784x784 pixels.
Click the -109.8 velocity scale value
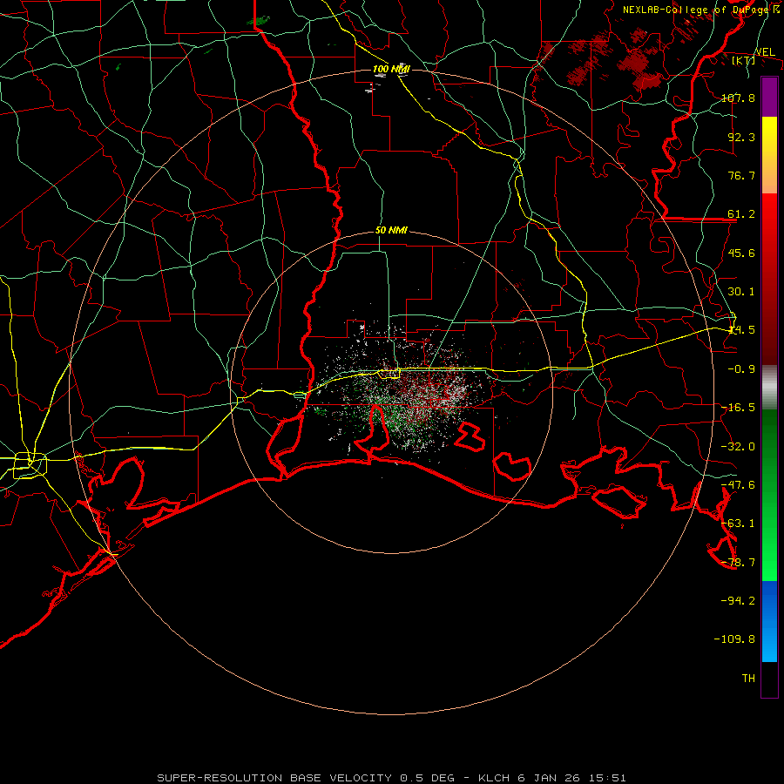pos(734,639)
